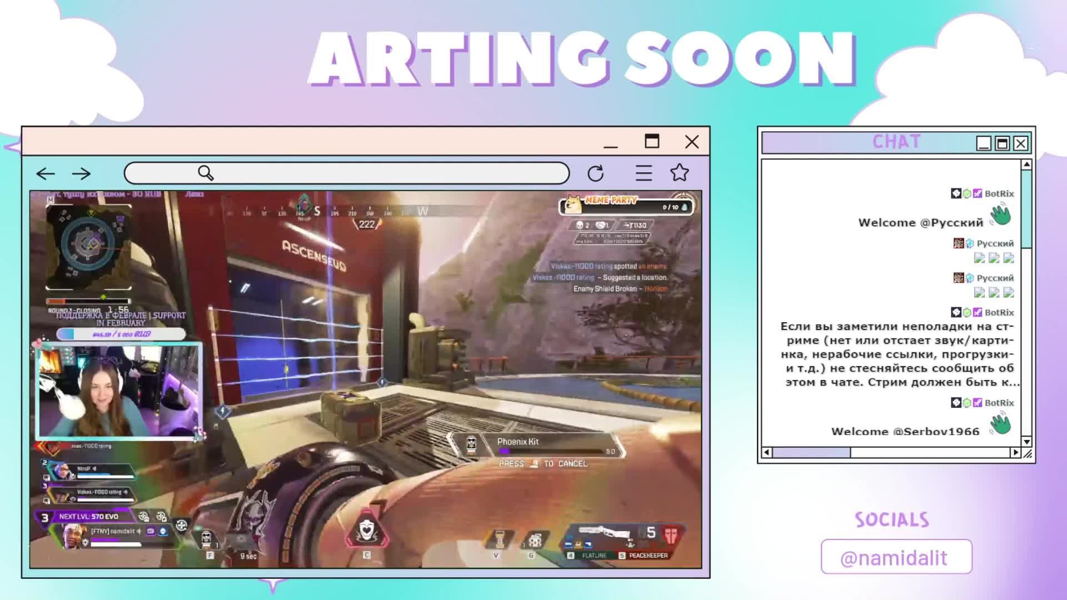Click the Flatline weapon label
1067x600 pixels.
[594, 555]
